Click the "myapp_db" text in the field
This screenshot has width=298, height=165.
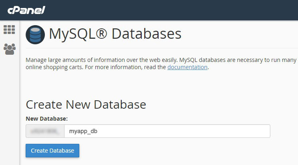[x=83, y=131]
